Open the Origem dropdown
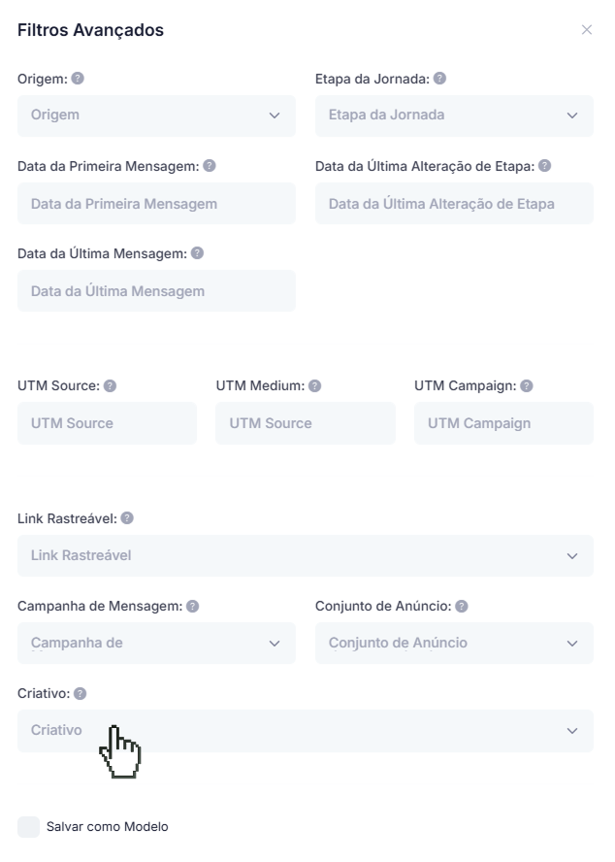 pos(156,116)
